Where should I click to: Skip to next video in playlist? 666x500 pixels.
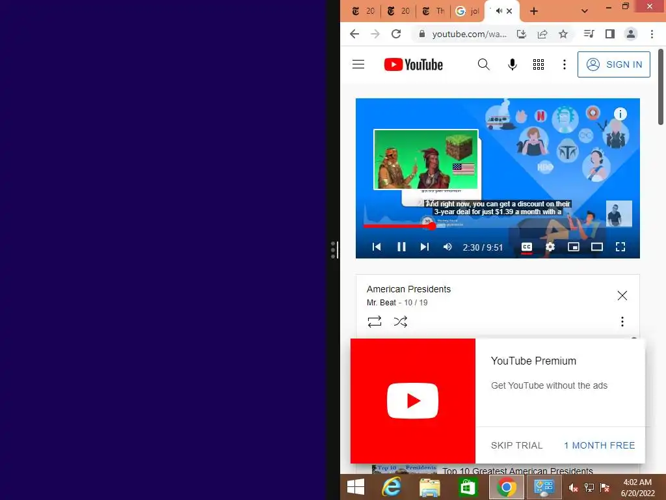click(424, 247)
